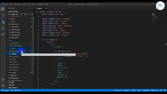Open the View menu
Viewport: 167px width, 94px height.
coord(24,4)
